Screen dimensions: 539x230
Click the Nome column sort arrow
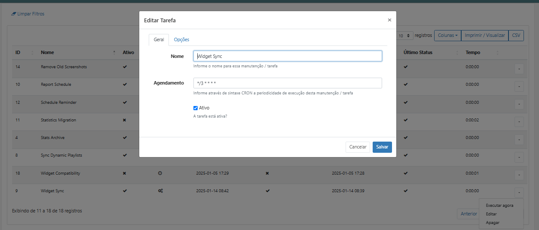coord(114,53)
